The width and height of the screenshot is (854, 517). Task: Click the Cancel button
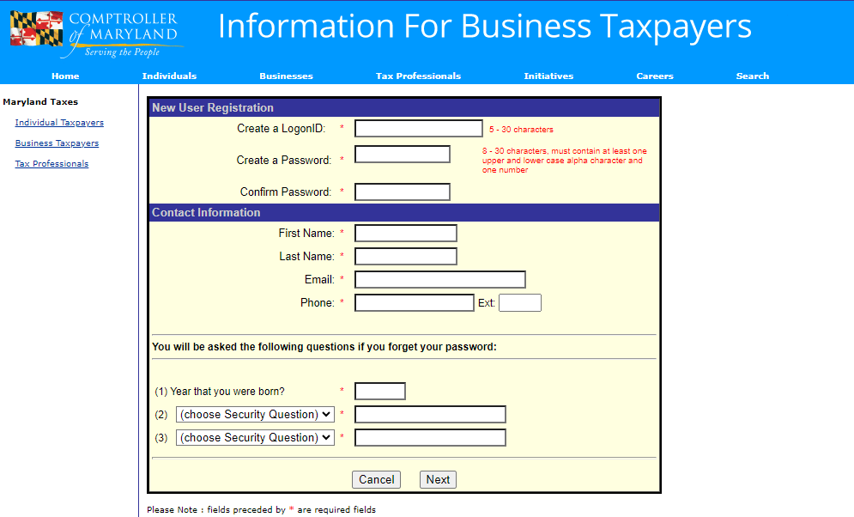click(x=376, y=479)
